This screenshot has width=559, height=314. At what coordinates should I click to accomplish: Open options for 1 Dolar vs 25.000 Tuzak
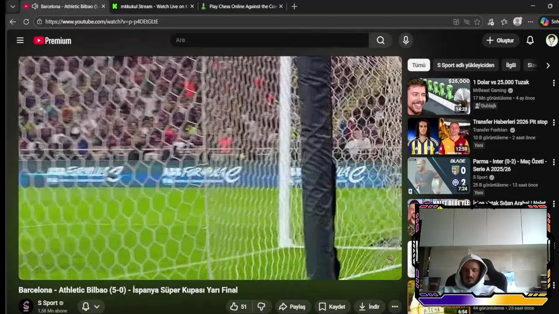tap(553, 83)
